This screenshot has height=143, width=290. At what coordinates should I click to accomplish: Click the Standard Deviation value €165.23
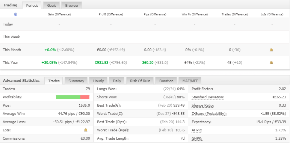pyautogui.click(x=279, y=97)
